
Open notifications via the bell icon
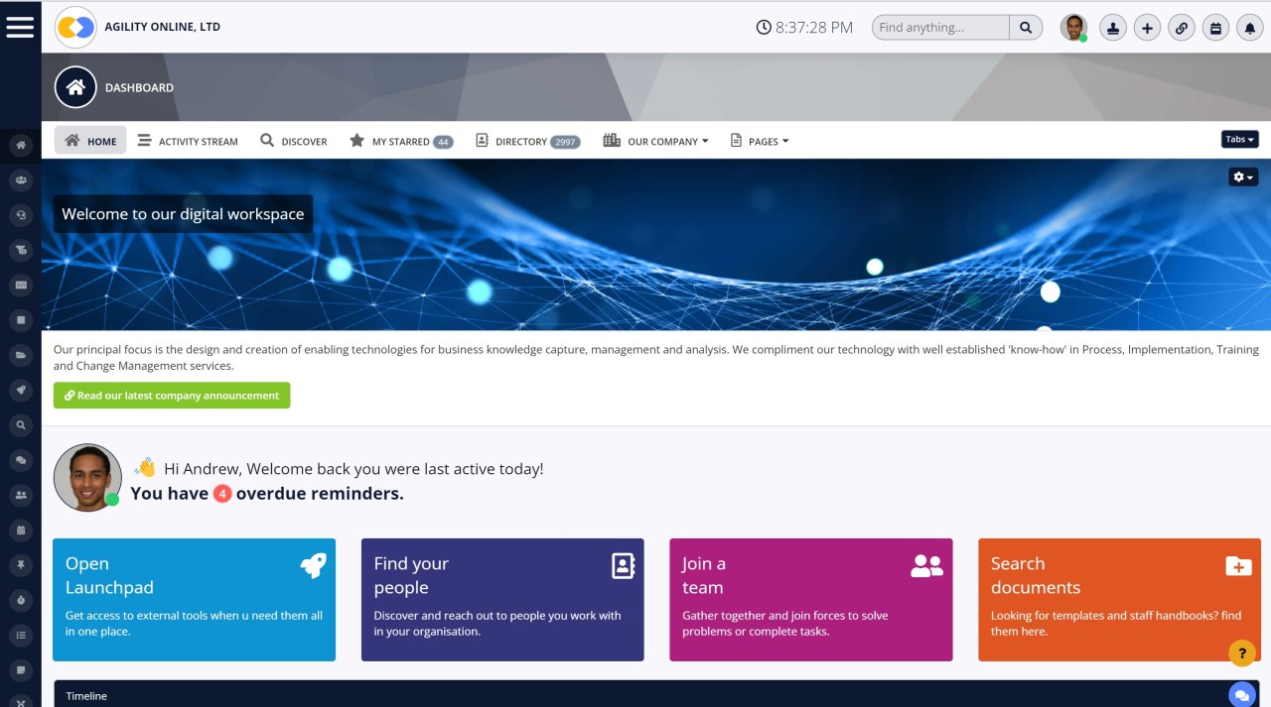[1249, 27]
